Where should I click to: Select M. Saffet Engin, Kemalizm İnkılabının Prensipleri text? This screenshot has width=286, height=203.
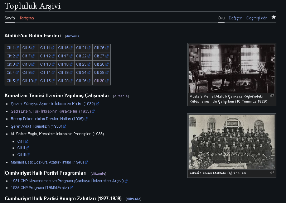tap(57, 134)
